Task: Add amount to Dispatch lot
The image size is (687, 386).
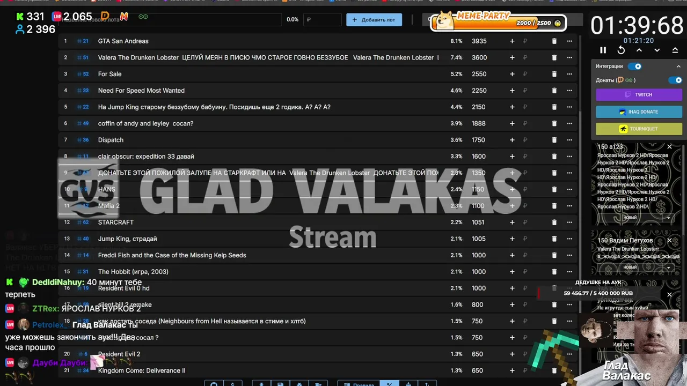Action: (512, 140)
